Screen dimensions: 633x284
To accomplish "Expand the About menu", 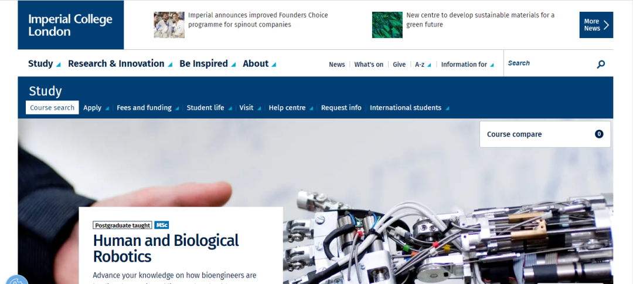I will click(259, 63).
